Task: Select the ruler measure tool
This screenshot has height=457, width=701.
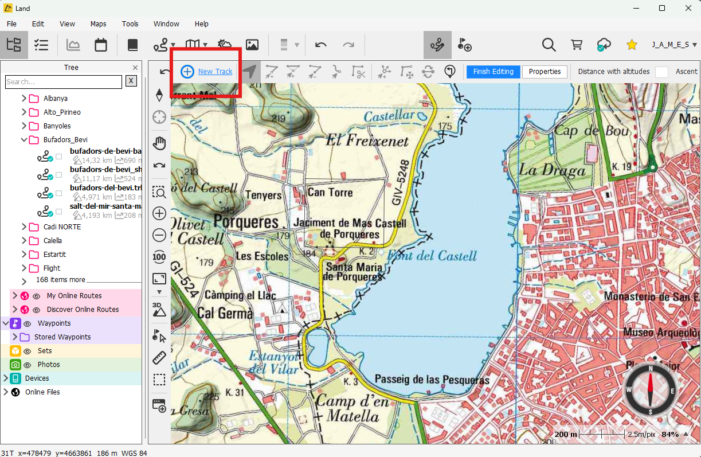Action: click(159, 358)
